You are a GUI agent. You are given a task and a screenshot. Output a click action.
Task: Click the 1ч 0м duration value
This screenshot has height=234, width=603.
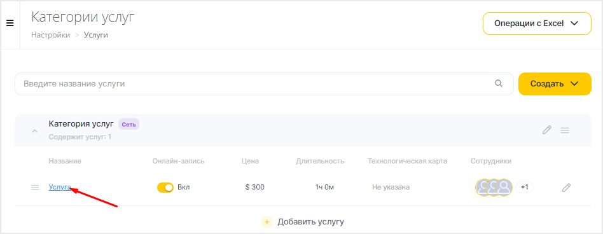tap(324, 188)
